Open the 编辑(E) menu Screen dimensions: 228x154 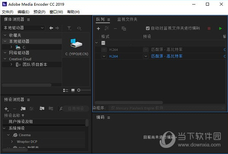coord(24,12)
